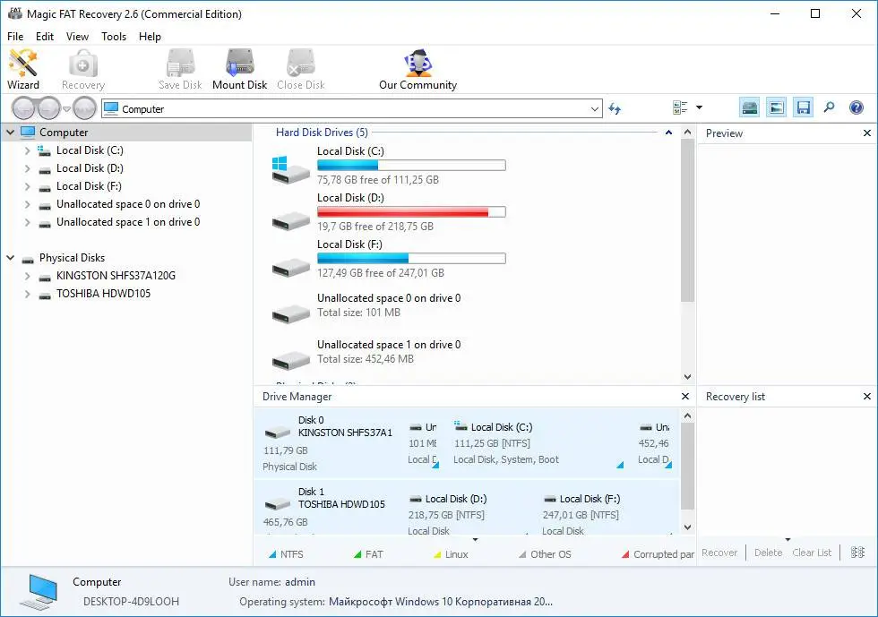Expand Local Disk (C:) in tree
Screen dimensions: 878x617
click(27, 150)
